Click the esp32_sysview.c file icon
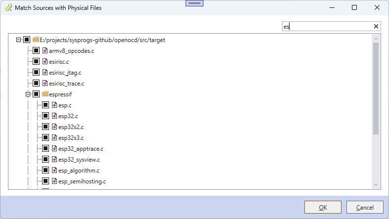 pos(54,160)
